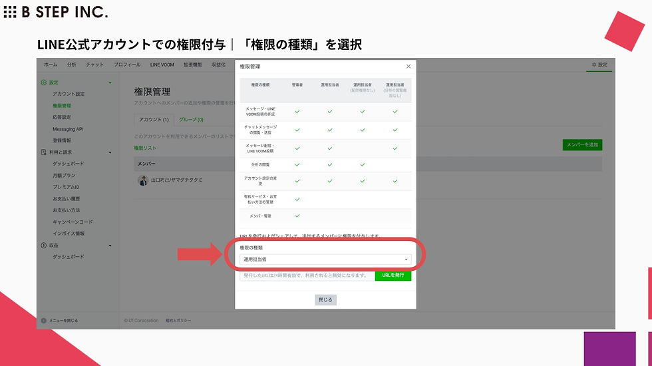652x366 pixels.
Task: Open the 規約とポリシー footer link
Action: pos(178,321)
